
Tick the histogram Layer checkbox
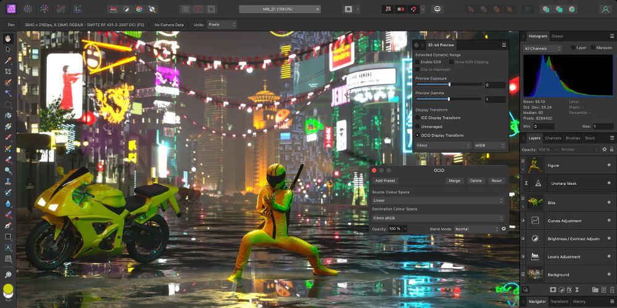(x=573, y=47)
